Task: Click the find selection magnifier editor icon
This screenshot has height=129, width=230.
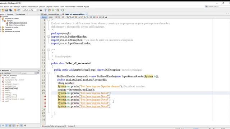Action: click(x=68, y=17)
